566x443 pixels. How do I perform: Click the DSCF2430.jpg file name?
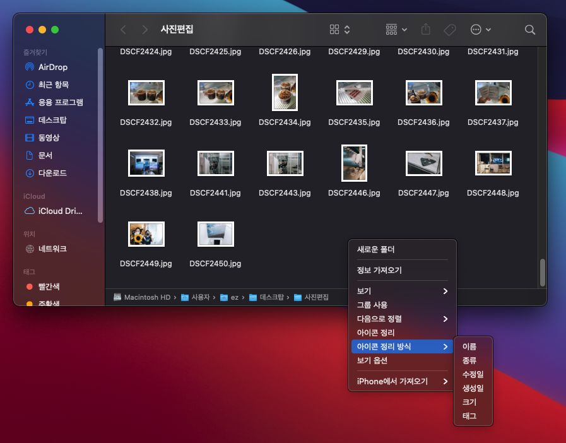point(423,52)
